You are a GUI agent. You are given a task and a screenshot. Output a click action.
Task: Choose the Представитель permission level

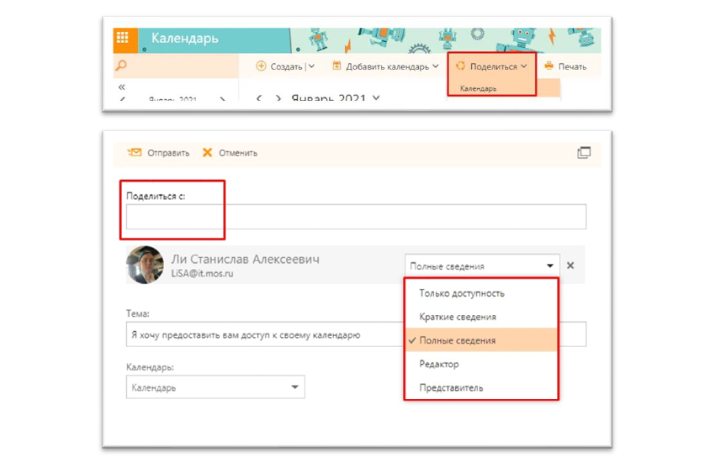click(451, 387)
